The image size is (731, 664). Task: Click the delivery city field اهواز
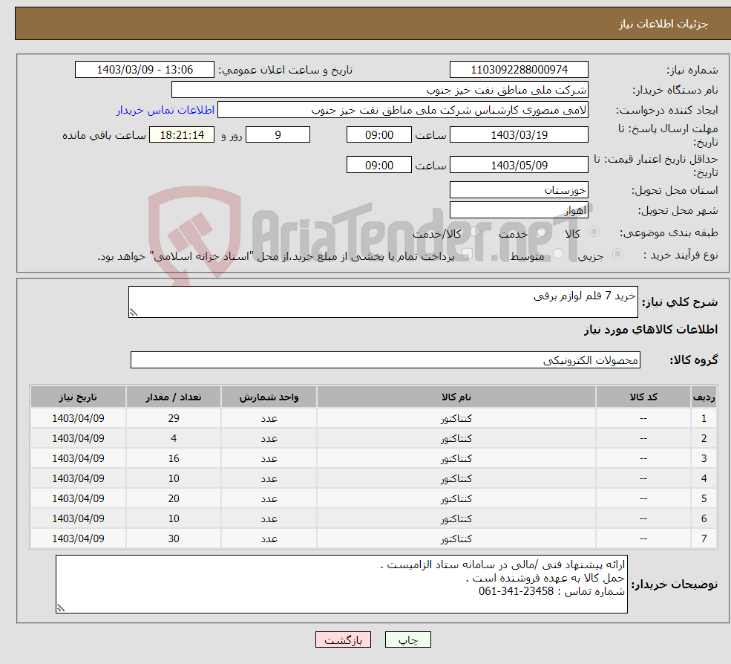[519, 210]
